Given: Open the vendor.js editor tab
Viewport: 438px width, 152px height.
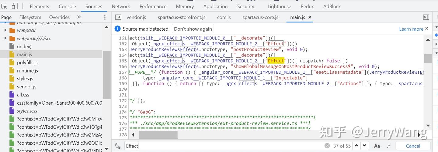Looking at the screenshot, I should pos(136,17).
